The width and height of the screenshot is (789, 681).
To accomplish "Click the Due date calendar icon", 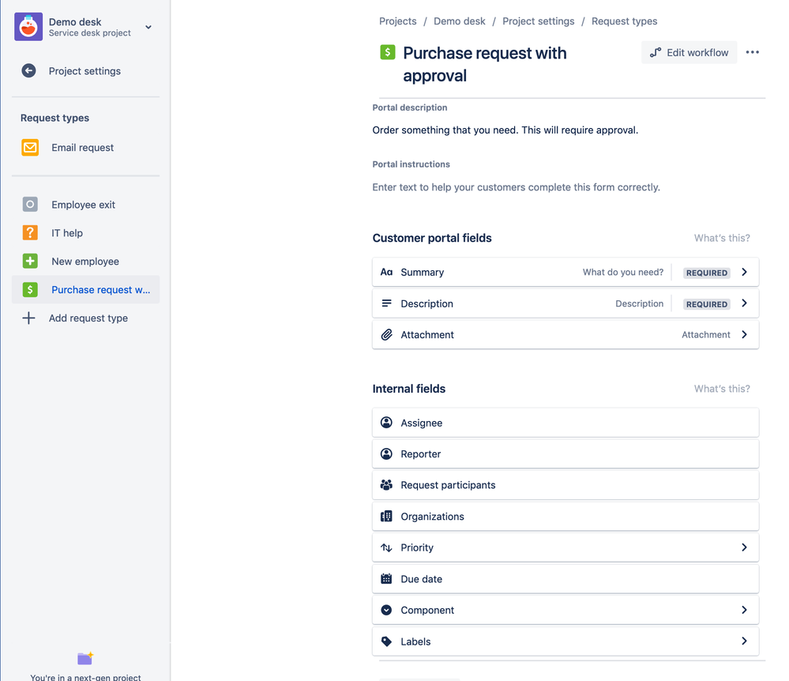I will coord(386,578).
